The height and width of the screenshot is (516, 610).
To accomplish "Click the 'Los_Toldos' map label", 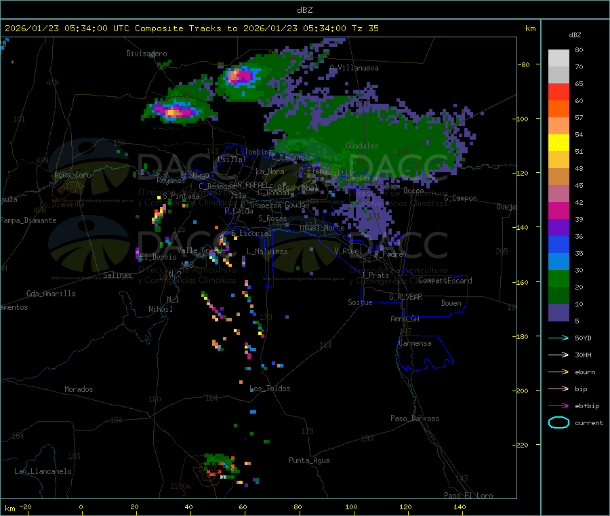I will tap(270, 389).
